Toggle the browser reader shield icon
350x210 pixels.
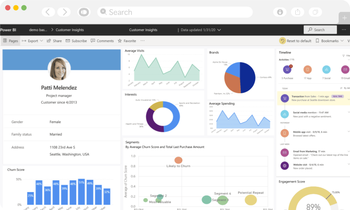(x=84, y=12)
